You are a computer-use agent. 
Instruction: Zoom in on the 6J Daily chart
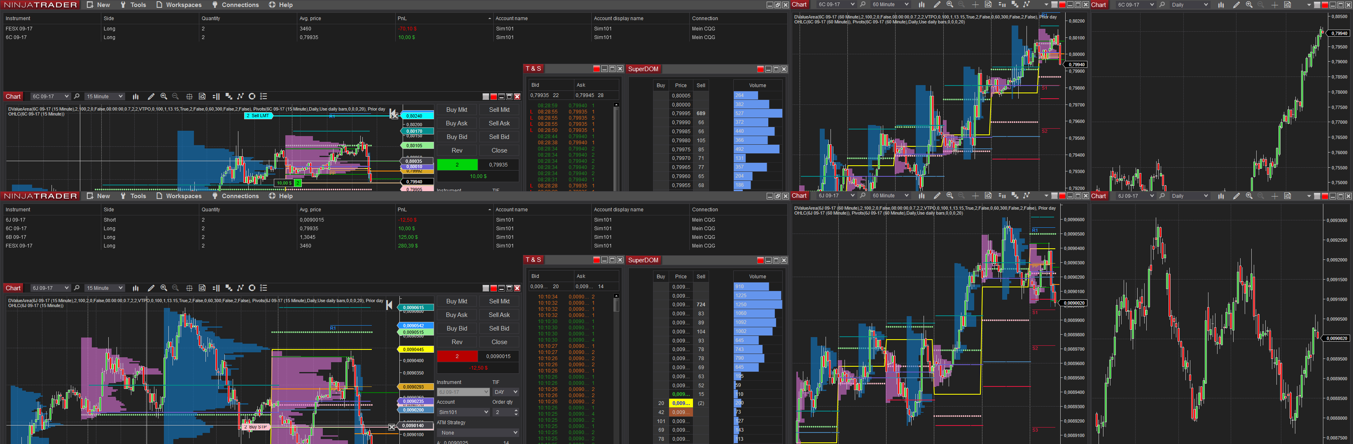1249,196
